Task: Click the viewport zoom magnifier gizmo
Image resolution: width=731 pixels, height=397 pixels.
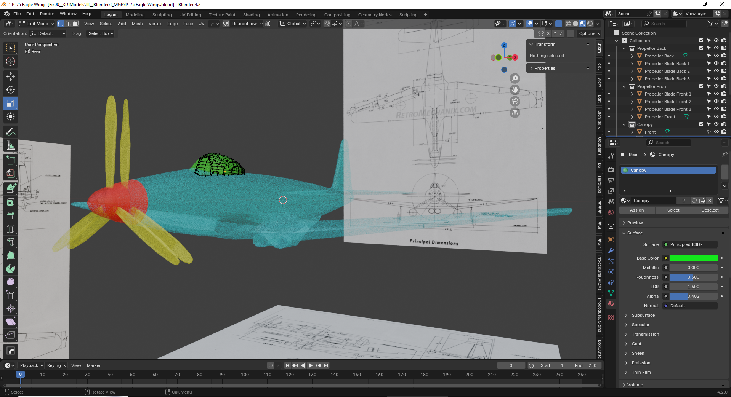Action: click(x=515, y=78)
